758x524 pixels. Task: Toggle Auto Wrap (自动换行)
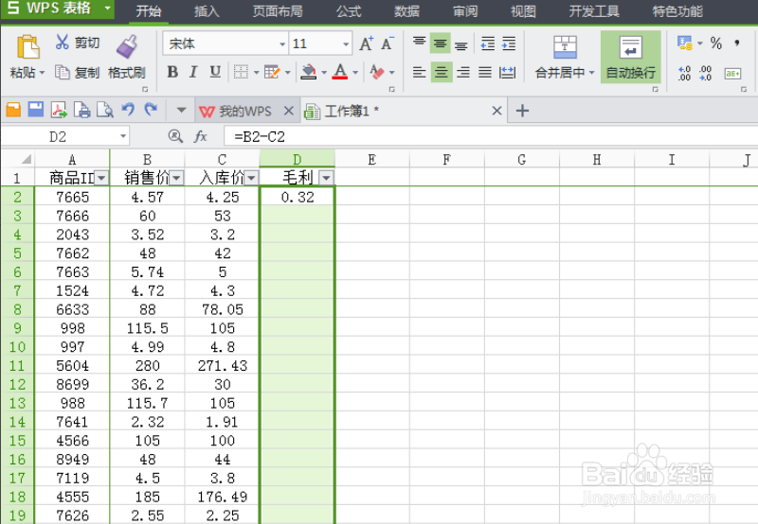coord(630,57)
